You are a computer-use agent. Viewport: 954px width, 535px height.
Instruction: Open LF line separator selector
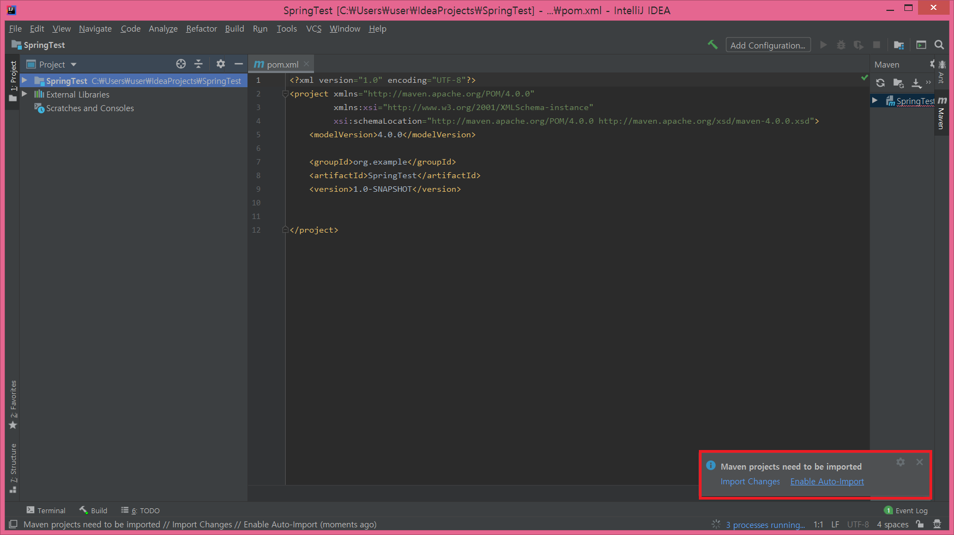click(835, 525)
